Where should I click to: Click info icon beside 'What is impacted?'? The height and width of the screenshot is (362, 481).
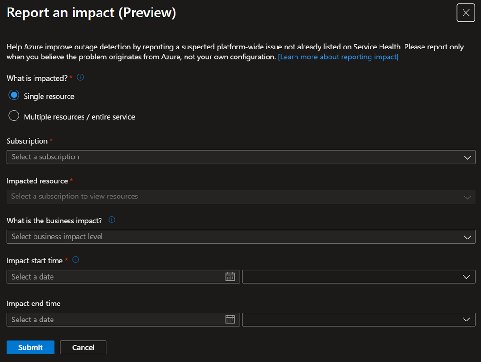tap(80, 78)
